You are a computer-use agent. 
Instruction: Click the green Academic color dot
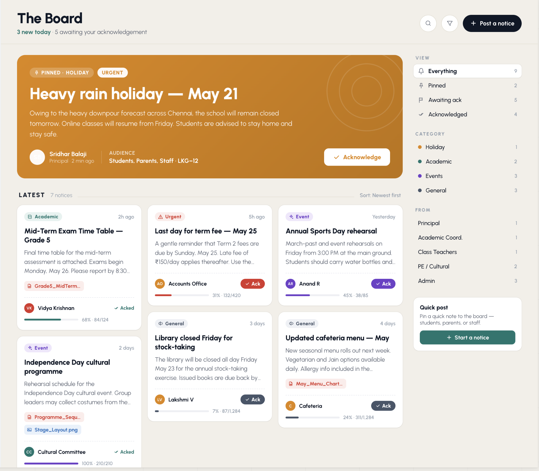(420, 162)
